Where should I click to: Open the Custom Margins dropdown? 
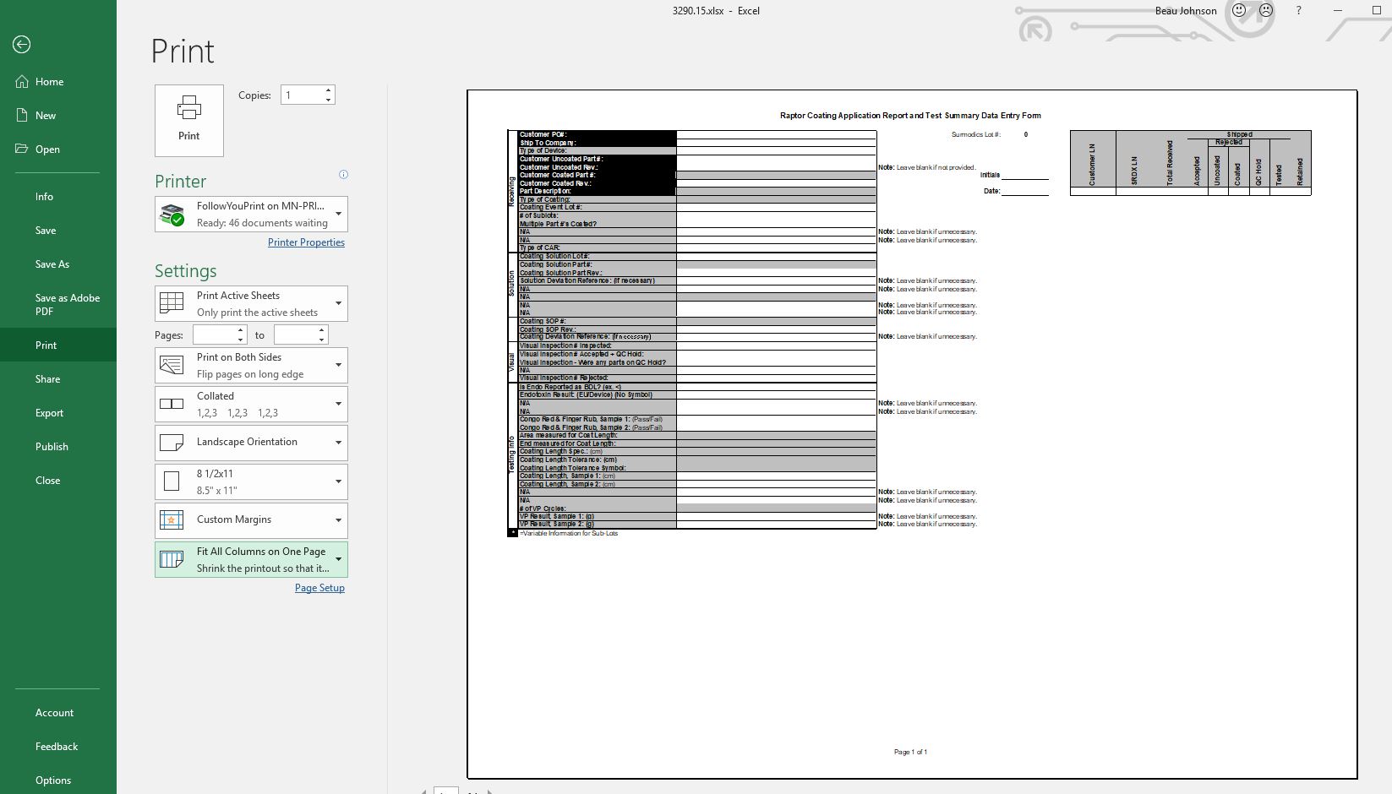pos(251,520)
